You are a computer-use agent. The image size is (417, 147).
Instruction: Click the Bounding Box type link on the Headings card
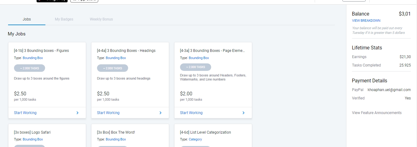(x=116, y=58)
